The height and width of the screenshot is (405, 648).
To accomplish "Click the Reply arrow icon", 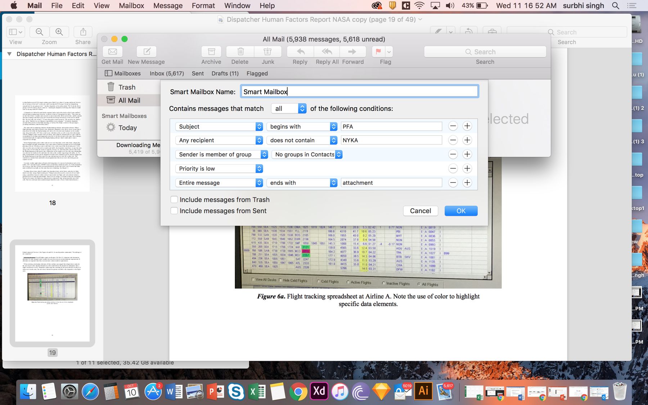I will 301,52.
